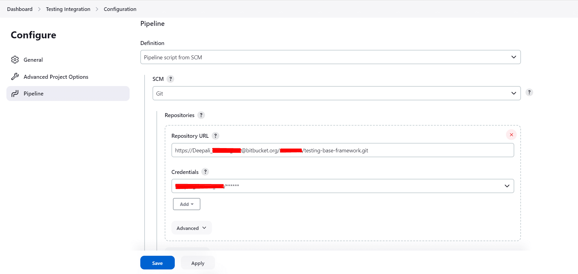Show help for Credentials

click(x=205, y=172)
